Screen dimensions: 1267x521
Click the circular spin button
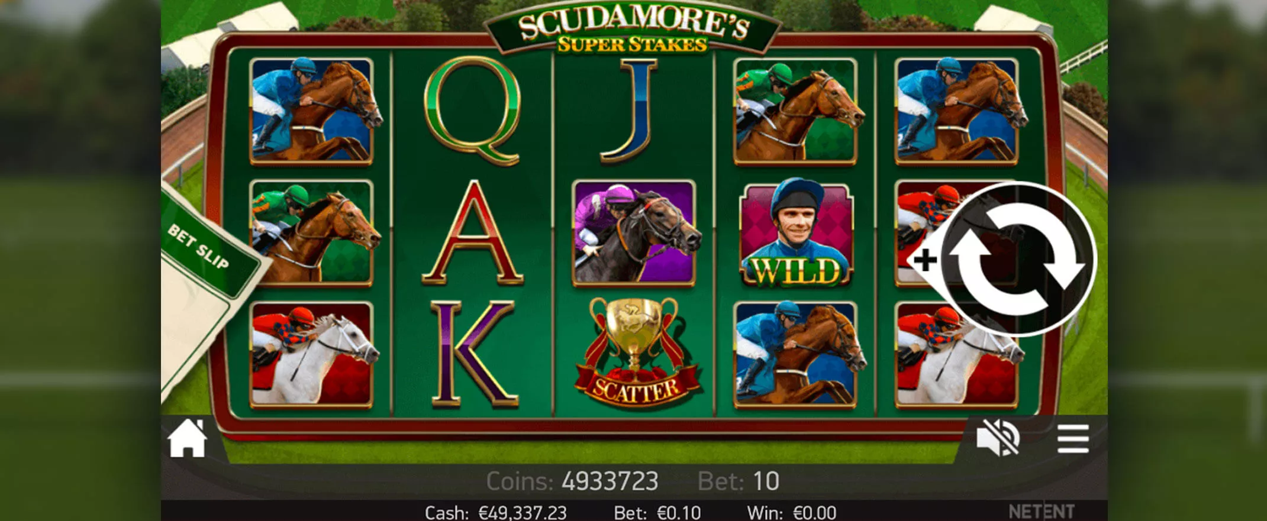(x=1017, y=260)
